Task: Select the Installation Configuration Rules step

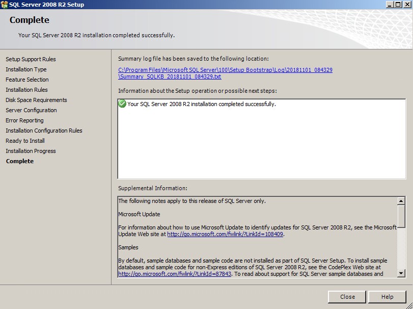Action: click(44, 131)
